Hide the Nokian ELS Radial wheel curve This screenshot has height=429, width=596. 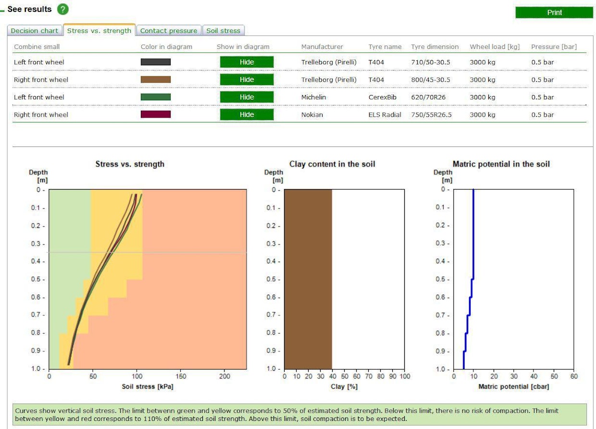247,115
